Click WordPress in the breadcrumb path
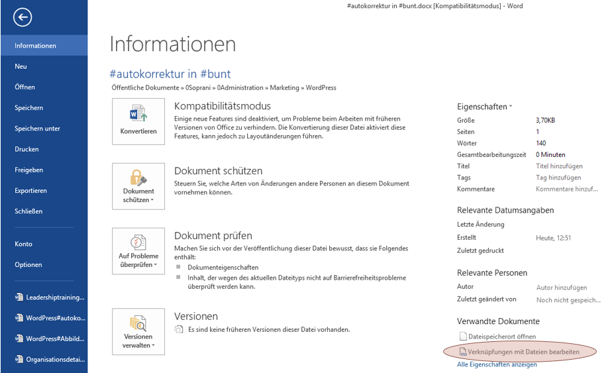The image size is (610, 373). pos(321,87)
